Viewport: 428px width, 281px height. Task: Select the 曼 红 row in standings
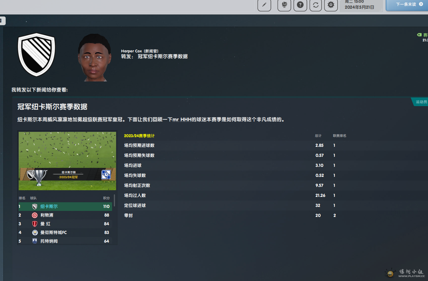(x=65, y=224)
